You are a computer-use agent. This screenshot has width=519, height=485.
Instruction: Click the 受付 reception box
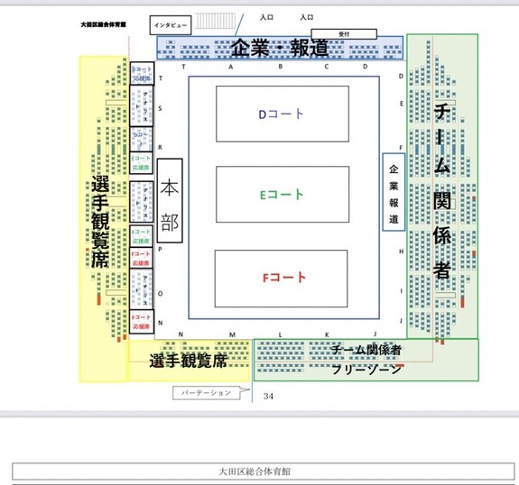point(344,33)
